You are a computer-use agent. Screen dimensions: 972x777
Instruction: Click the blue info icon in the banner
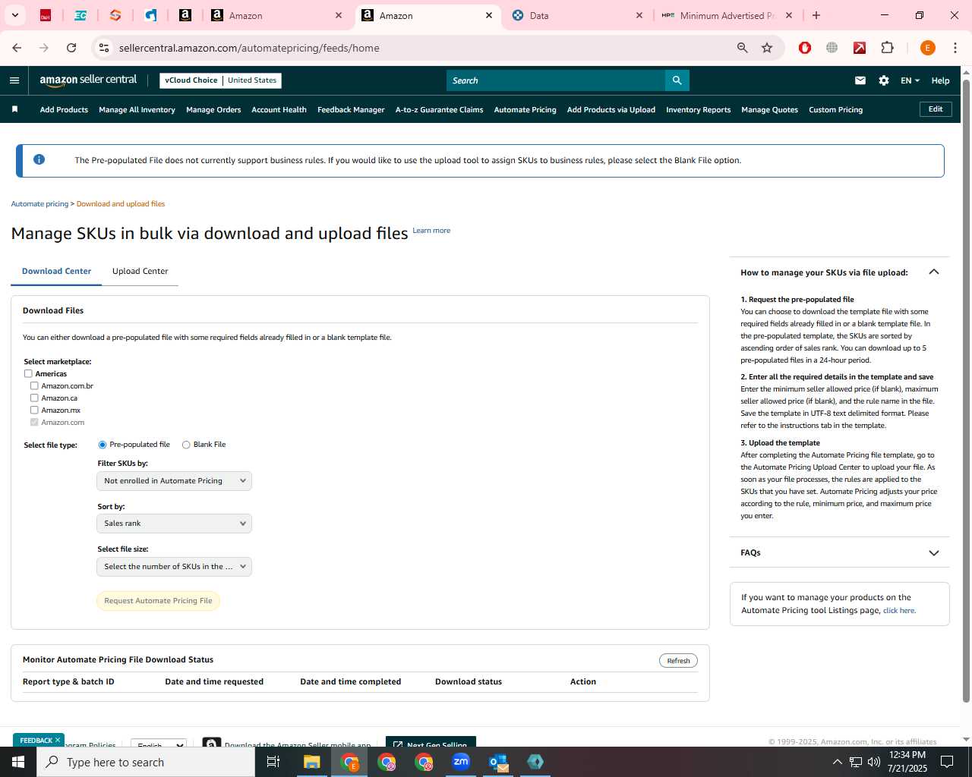point(39,159)
